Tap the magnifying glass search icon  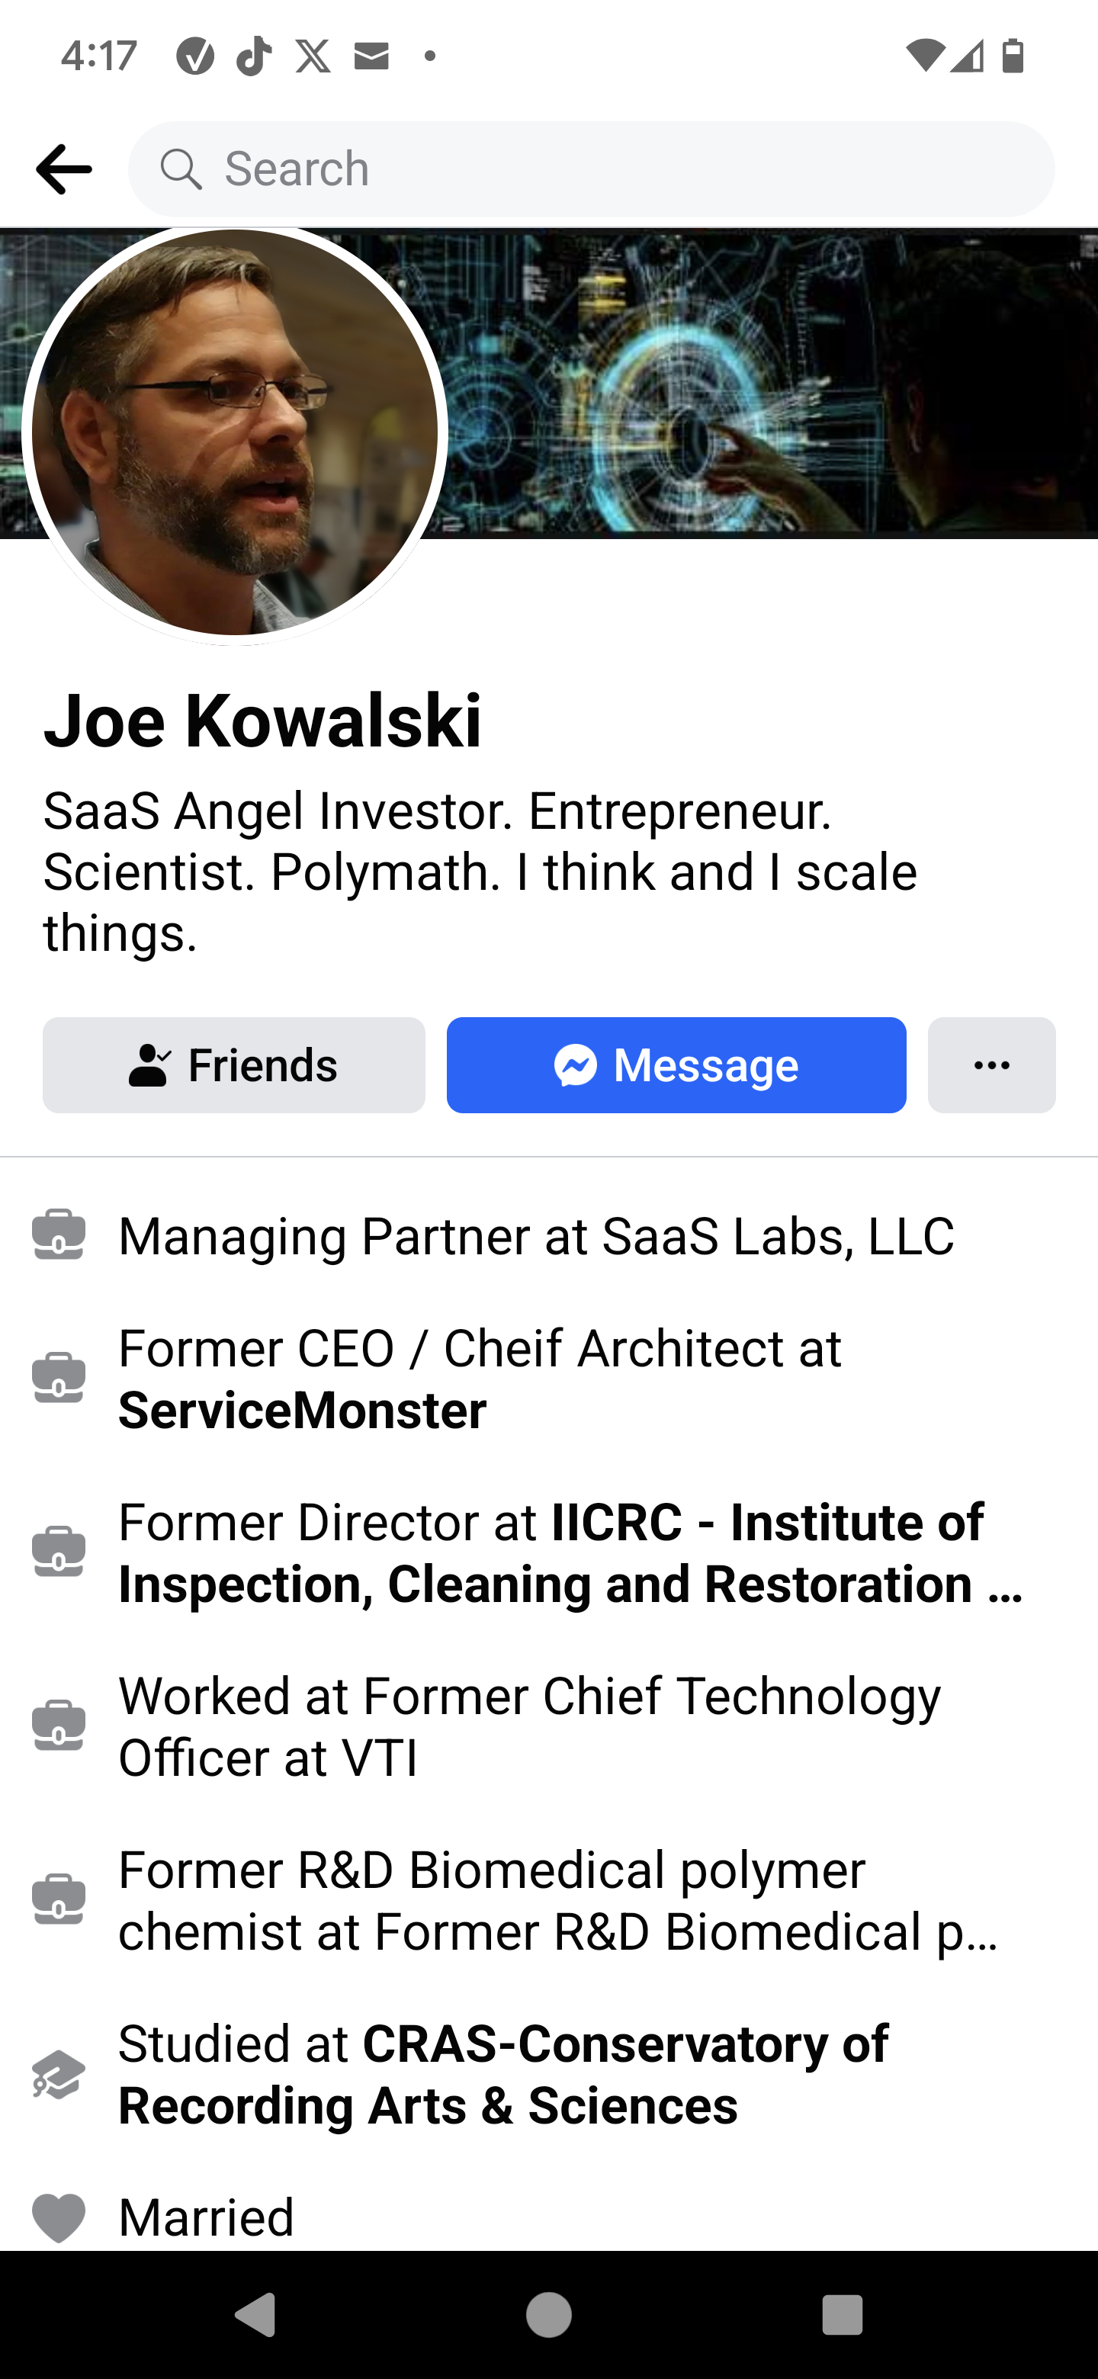point(180,169)
